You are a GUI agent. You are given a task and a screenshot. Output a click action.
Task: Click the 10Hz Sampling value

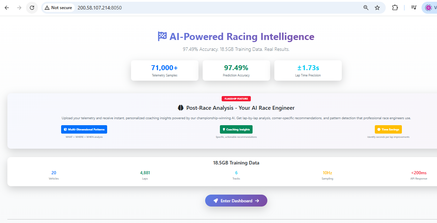coord(327,173)
